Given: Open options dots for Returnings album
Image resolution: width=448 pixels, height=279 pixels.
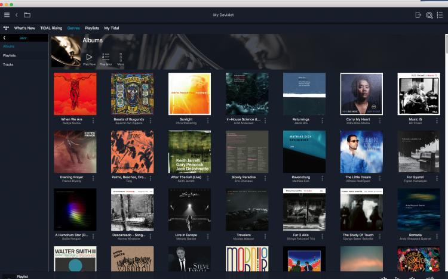Looking at the screenshot, I should [x=323, y=120].
